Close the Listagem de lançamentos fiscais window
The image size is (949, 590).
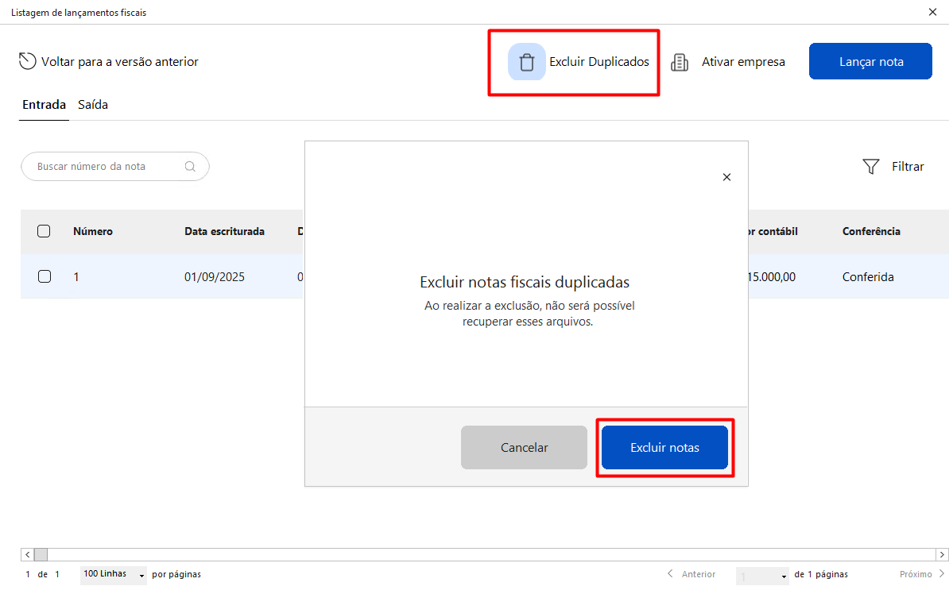(932, 12)
